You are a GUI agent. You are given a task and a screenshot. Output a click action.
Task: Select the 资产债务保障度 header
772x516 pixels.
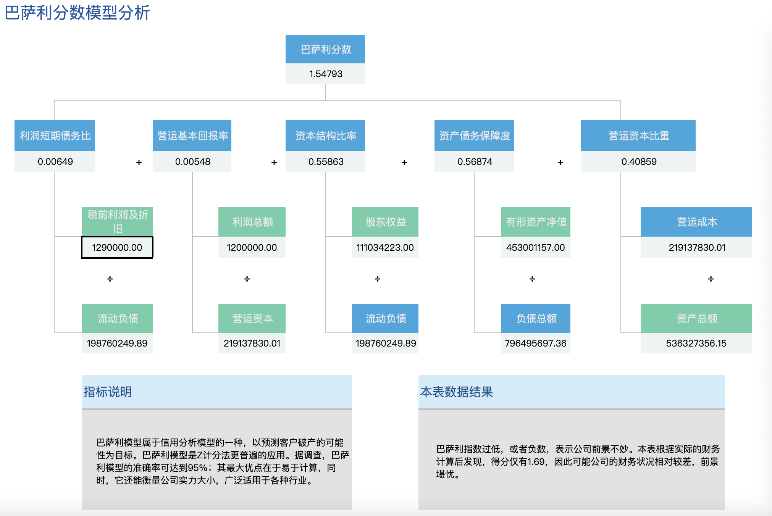(474, 135)
